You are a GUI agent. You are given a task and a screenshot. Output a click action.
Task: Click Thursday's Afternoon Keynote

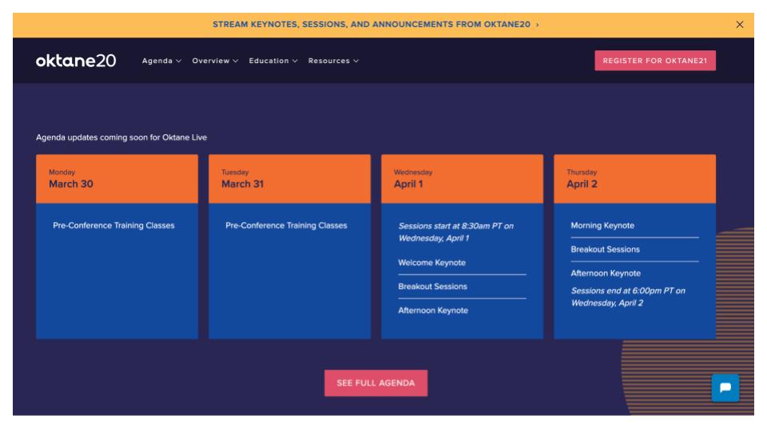pyautogui.click(x=606, y=273)
